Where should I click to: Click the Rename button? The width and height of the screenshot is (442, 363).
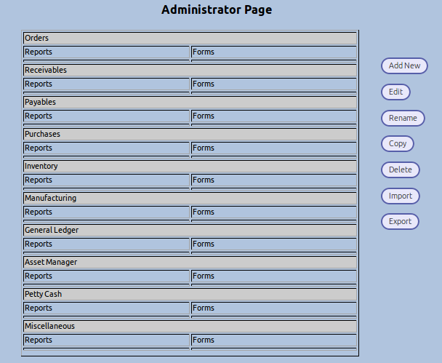click(x=403, y=118)
